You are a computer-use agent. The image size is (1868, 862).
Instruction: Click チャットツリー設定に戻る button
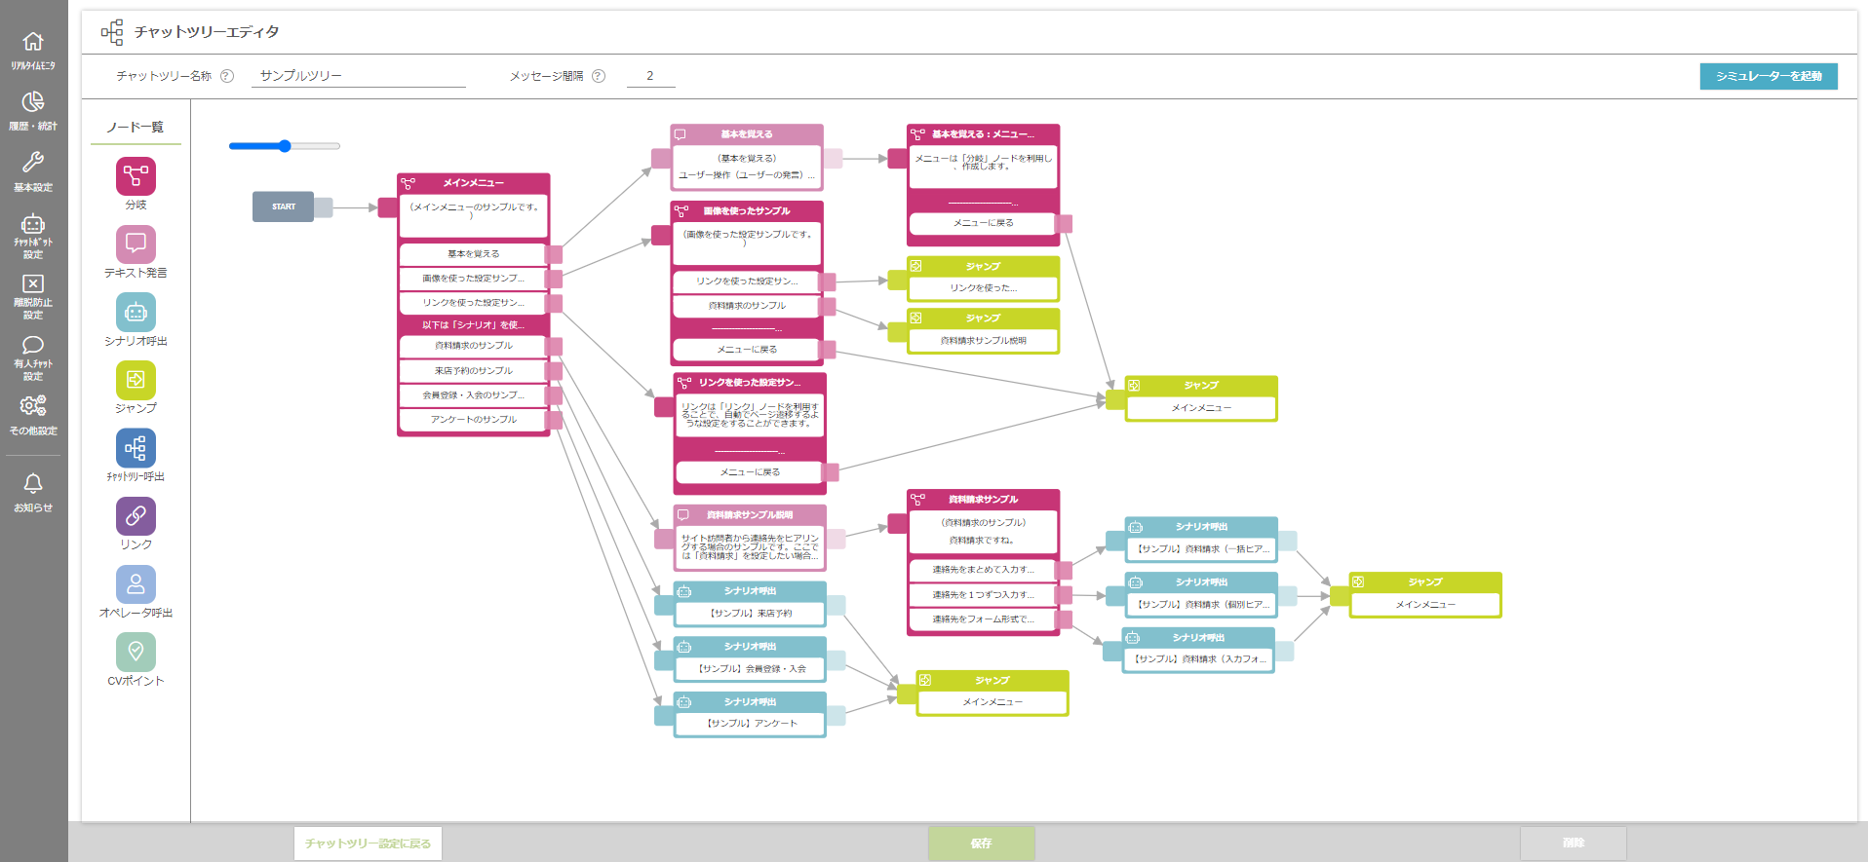[368, 843]
